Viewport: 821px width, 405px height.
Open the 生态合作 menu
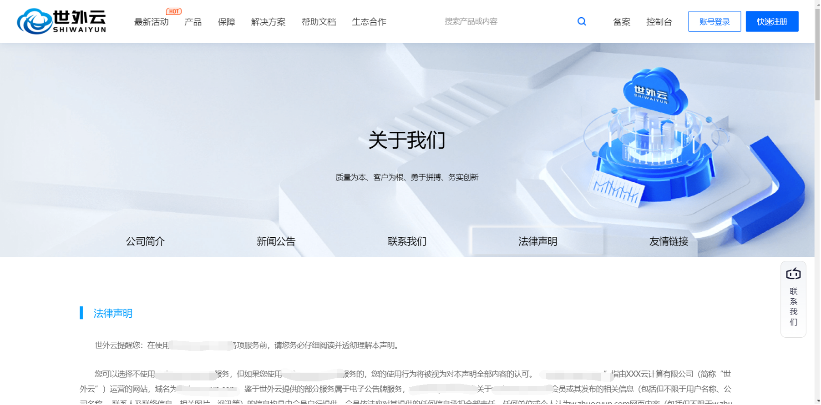click(370, 22)
